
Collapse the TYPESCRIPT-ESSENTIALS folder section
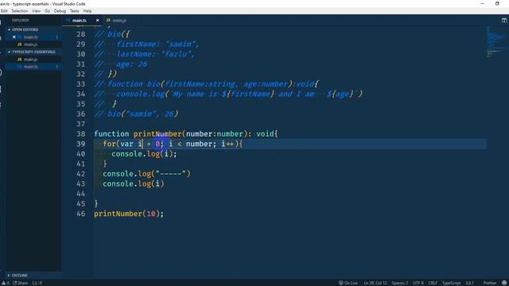point(33,52)
